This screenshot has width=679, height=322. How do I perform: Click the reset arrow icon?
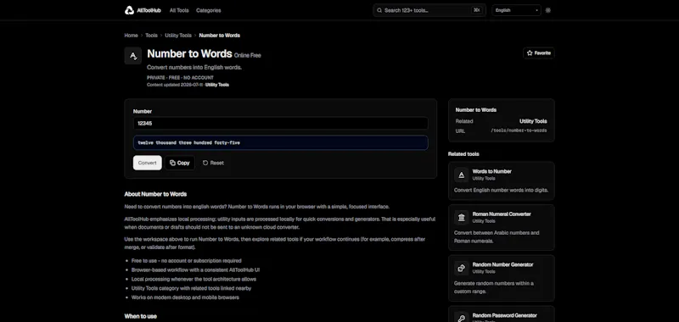pos(205,163)
